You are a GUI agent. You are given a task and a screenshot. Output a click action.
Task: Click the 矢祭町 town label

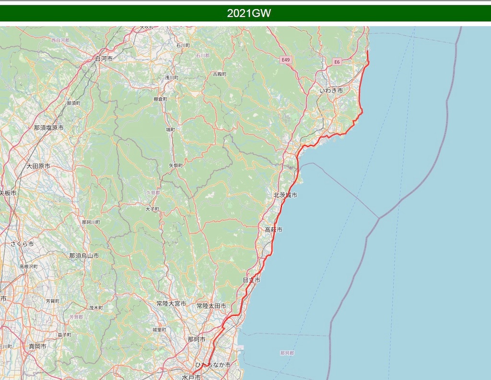tap(175, 166)
